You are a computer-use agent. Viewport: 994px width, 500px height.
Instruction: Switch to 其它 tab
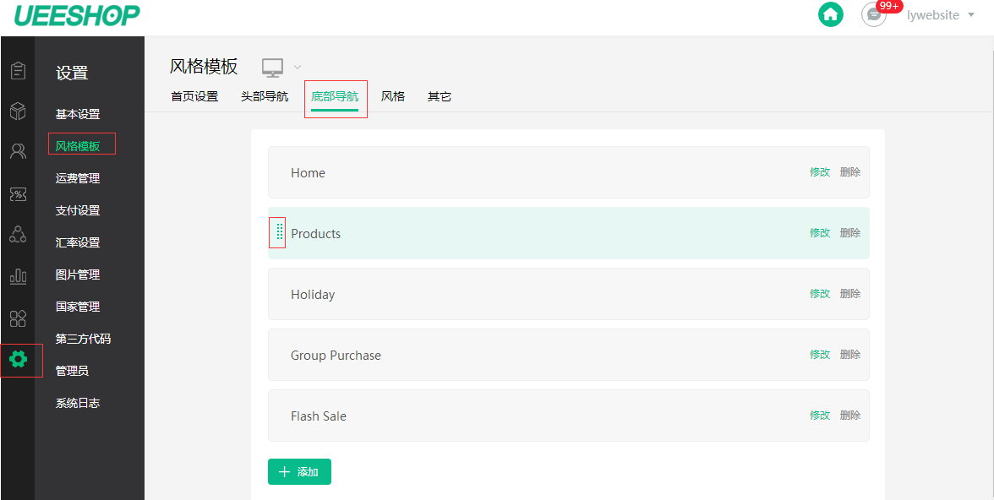tap(440, 97)
